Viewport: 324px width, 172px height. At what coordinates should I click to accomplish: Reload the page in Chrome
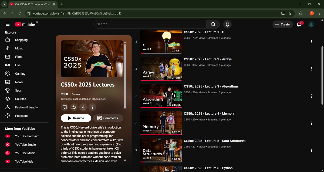click(x=20, y=13)
